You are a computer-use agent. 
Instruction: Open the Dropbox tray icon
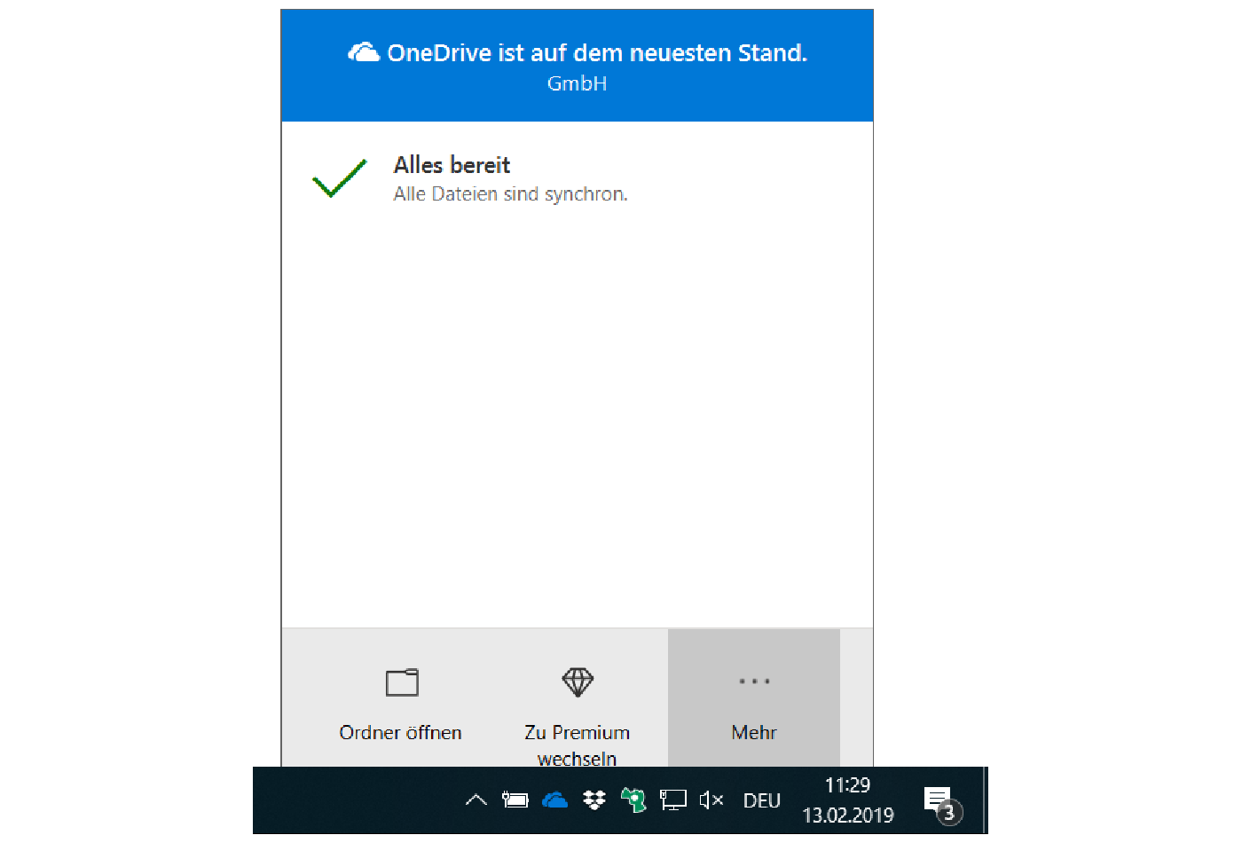(x=593, y=800)
